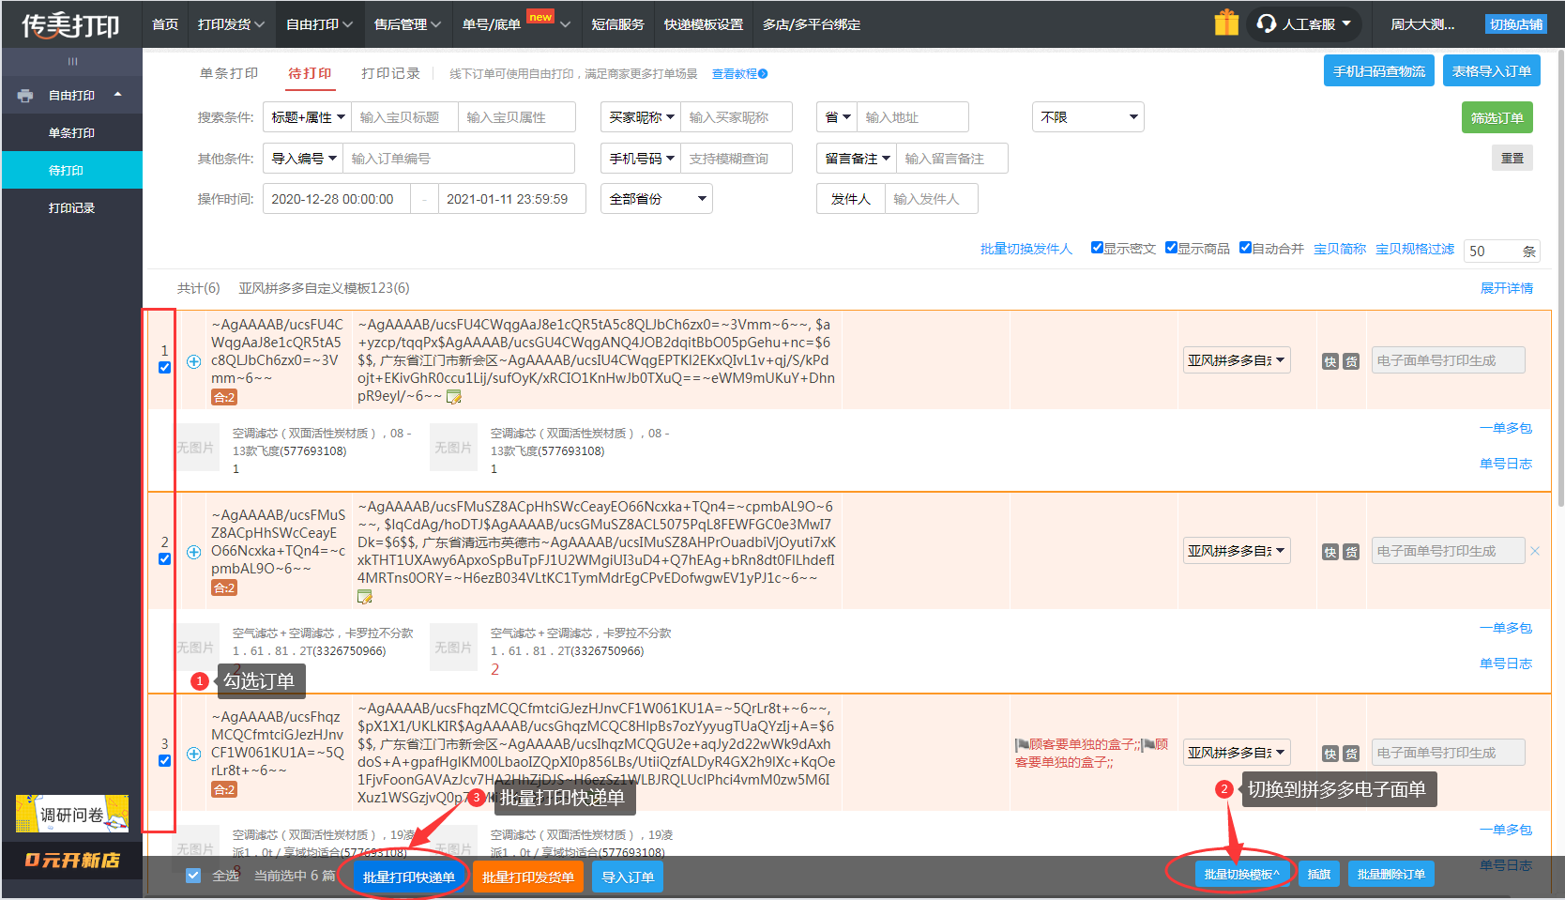Open the 批量切换发件人 link

pos(1026,249)
